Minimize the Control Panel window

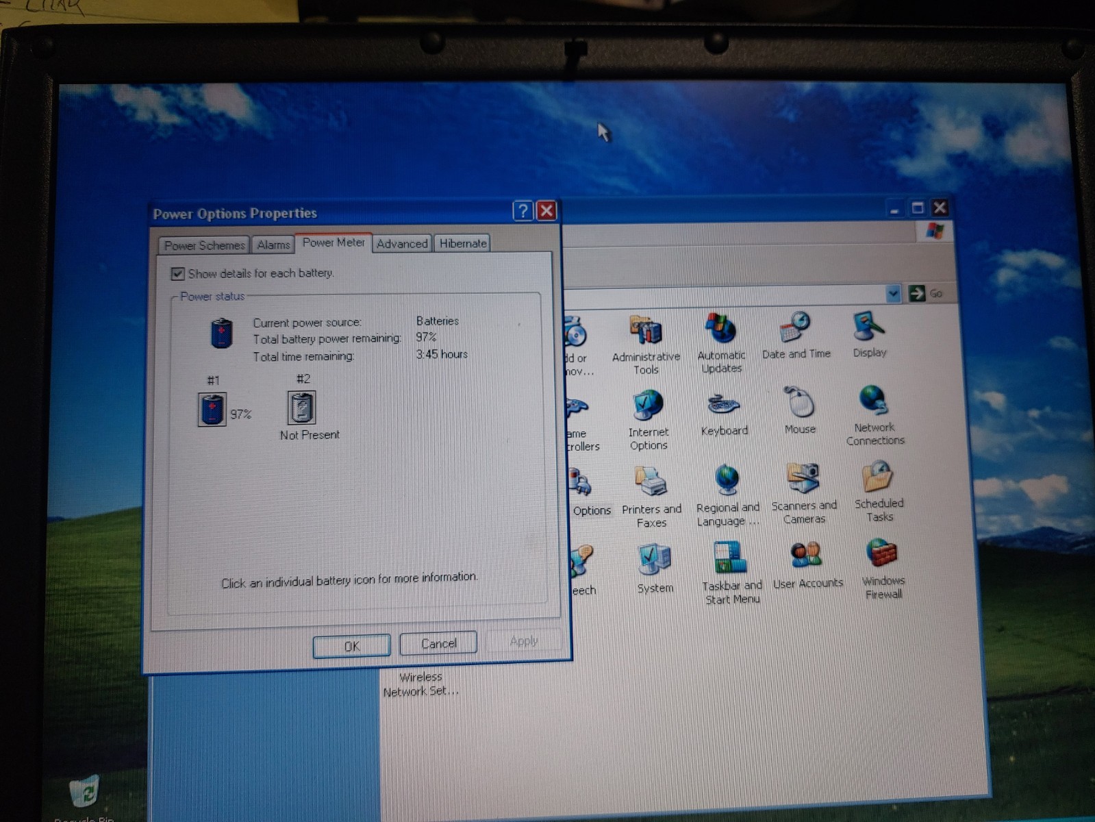(x=894, y=209)
